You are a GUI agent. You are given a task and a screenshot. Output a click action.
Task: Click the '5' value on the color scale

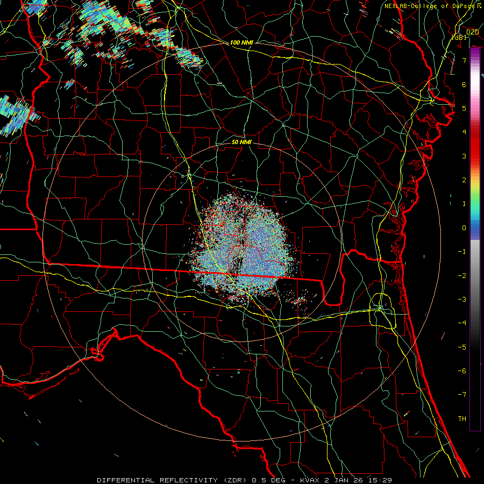(x=464, y=108)
